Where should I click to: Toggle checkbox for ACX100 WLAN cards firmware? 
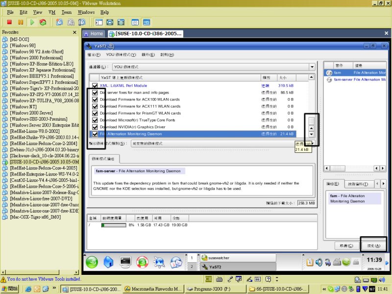[x=95, y=99]
